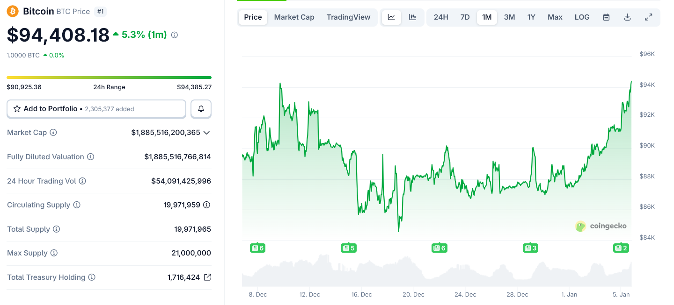
Task: Click the notification bell icon
Action: tap(201, 108)
